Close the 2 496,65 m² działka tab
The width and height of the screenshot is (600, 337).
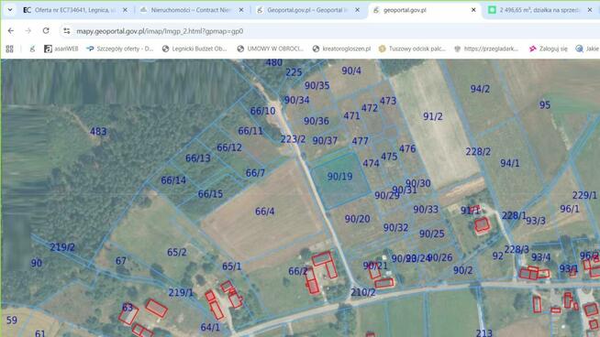[590, 10]
